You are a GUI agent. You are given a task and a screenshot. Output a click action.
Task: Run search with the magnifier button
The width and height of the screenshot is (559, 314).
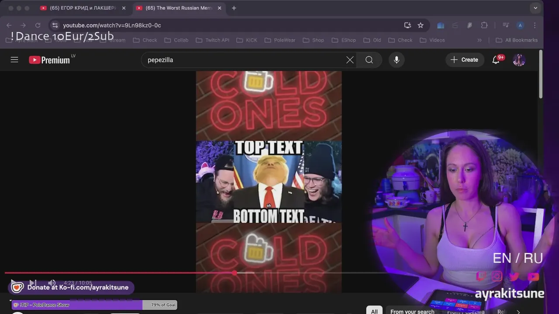pos(369,60)
